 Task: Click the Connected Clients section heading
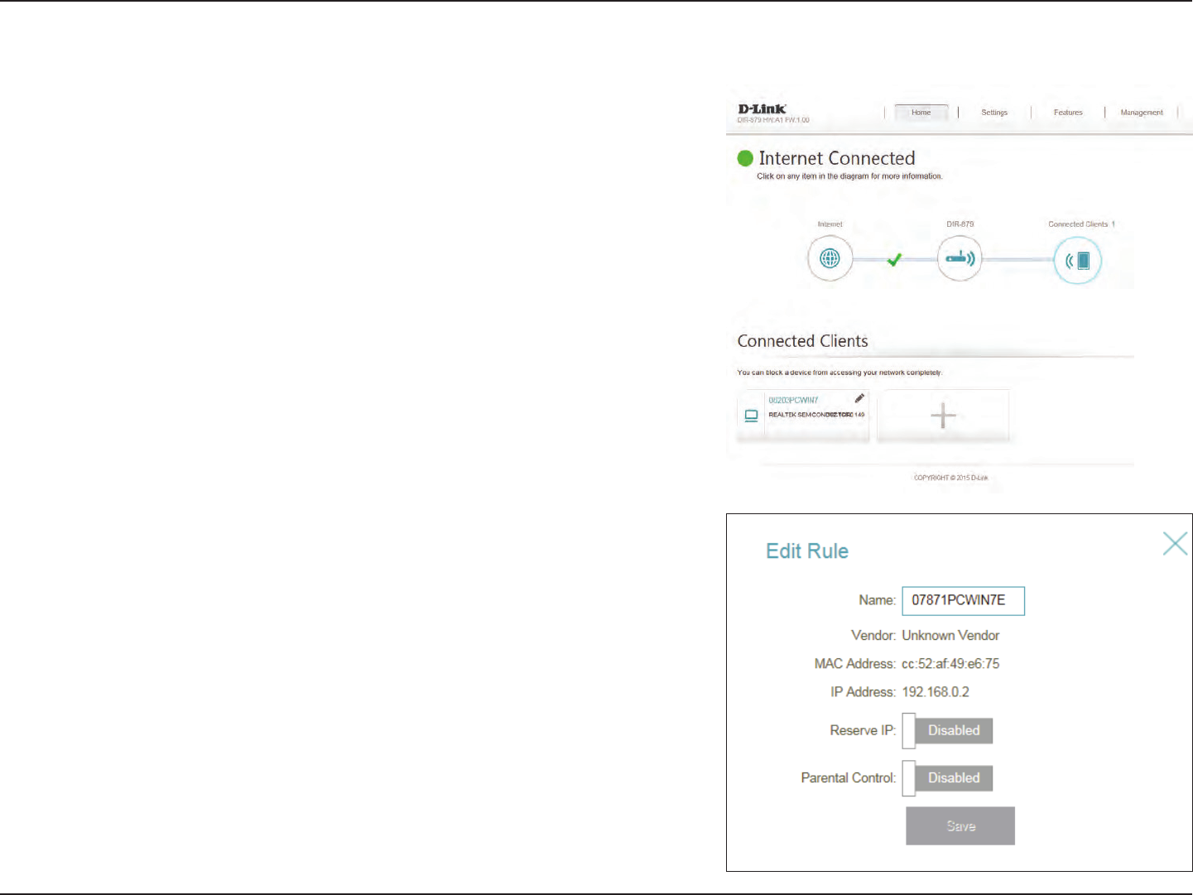(803, 341)
